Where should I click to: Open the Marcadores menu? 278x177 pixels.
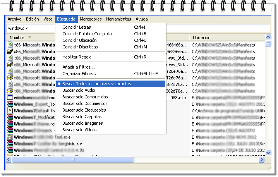point(91,19)
